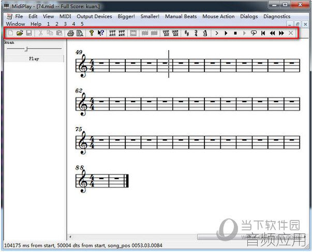Click the thin right-chevron step icon

(x=217, y=33)
